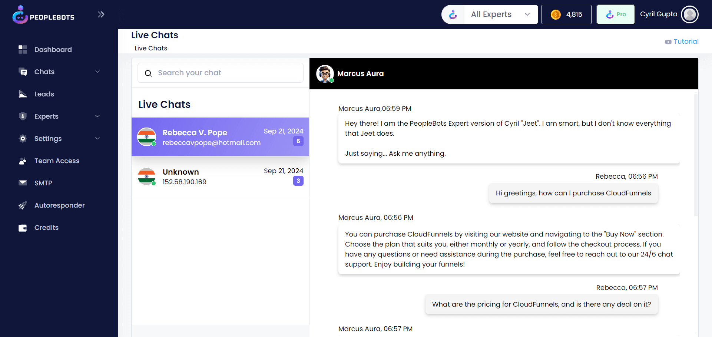
Task: Click Marcus Aura's avatar in chat header
Action: (325, 73)
